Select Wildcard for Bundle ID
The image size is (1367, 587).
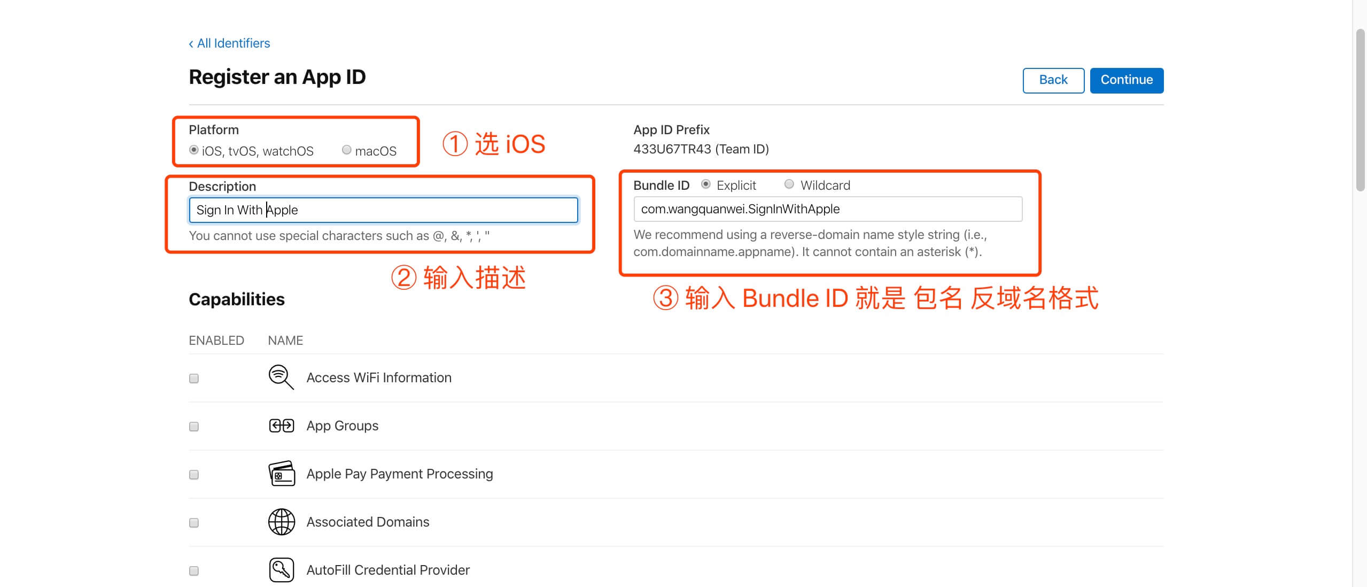[x=788, y=184]
